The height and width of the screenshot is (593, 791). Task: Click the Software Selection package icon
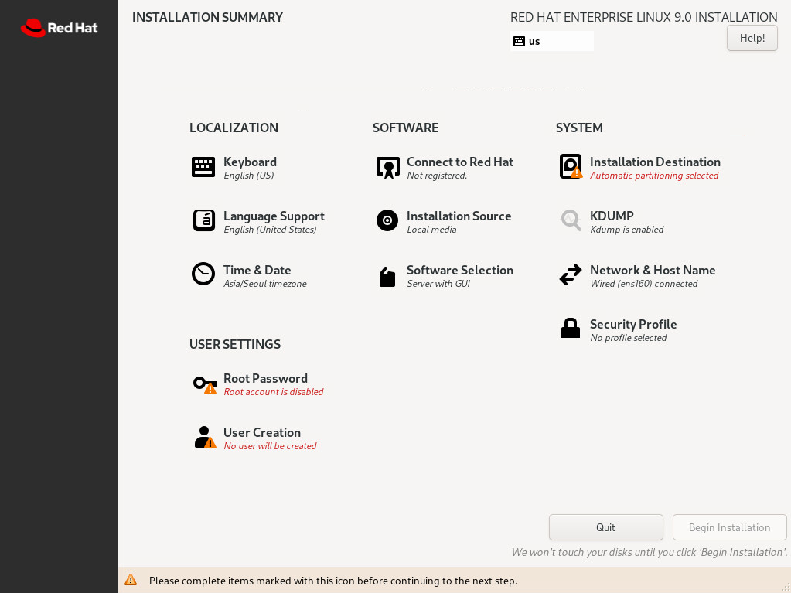387,277
